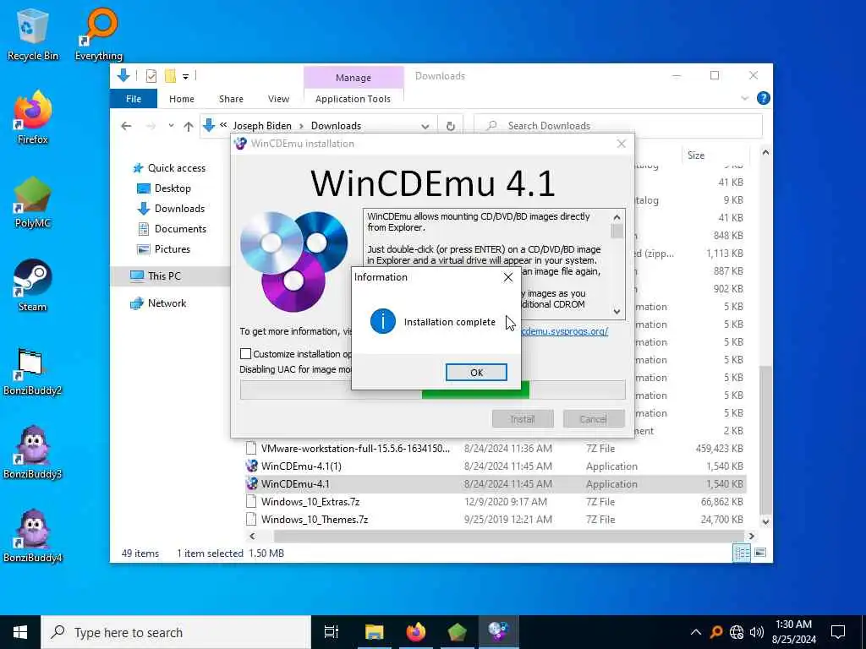
Task: Expand the ribbon using the chevron
Action: [744, 98]
